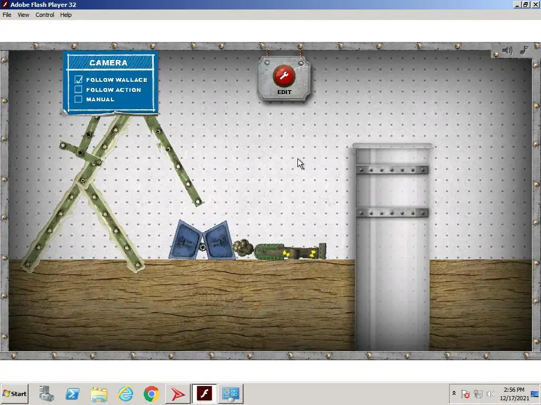Click the Show Desktop corner icon

tap(535, 393)
